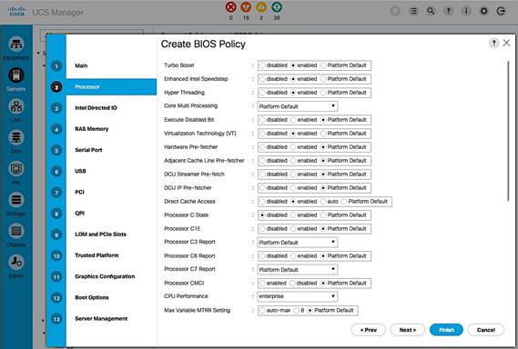Set Max Variable MTRR Setting to 8
Viewport: 518px width, 349px height.
[297, 311]
